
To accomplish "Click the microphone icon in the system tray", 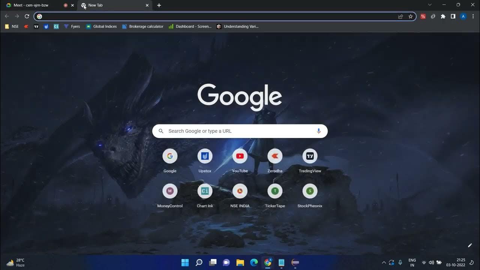I will click(x=400, y=262).
